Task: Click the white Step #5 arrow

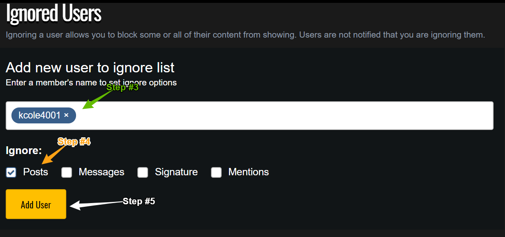Action: pos(96,203)
